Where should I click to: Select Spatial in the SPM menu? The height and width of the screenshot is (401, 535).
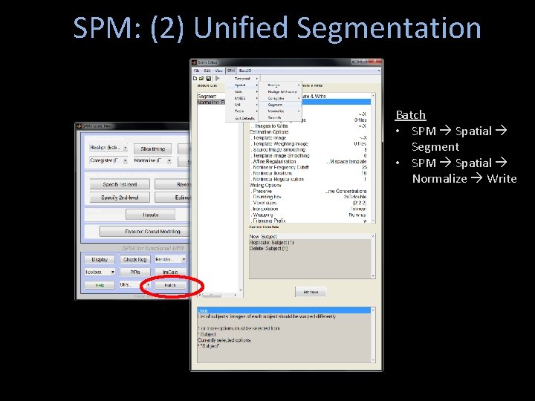pyautogui.click(x=242, y=85)
